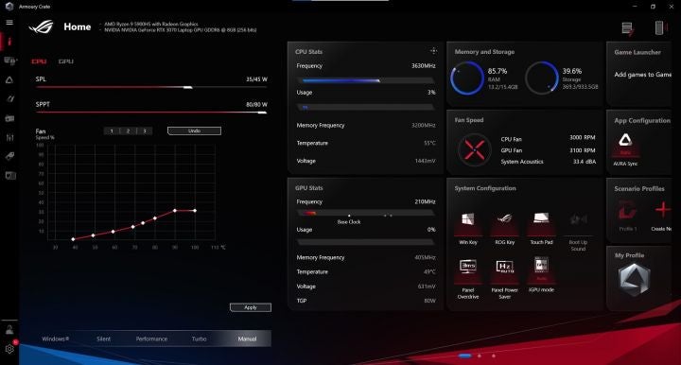Click CPU Stats panel move icon
The image size is (681, 365).
pos(433,51)
